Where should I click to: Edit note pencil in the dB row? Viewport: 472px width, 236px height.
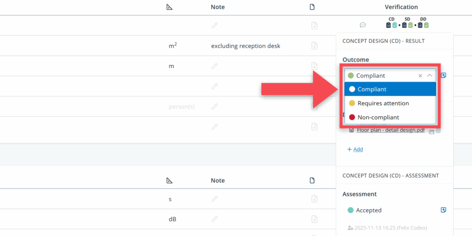click(214, 219)
